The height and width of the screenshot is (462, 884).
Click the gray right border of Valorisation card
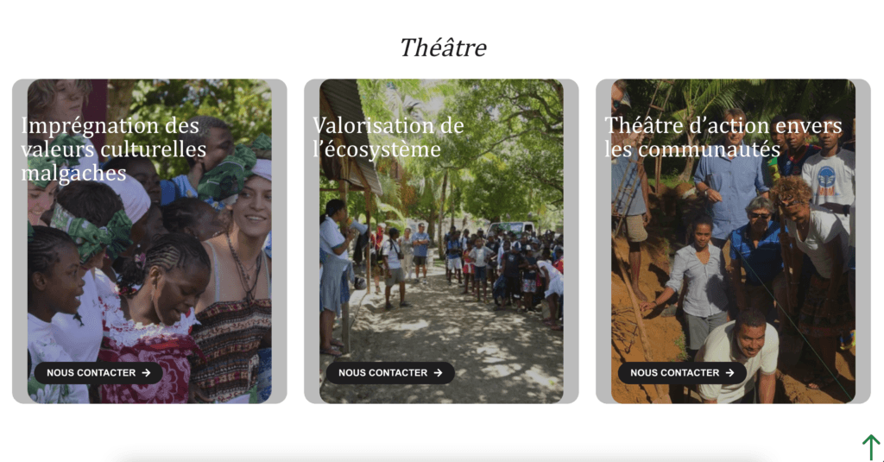click(571, 242)
